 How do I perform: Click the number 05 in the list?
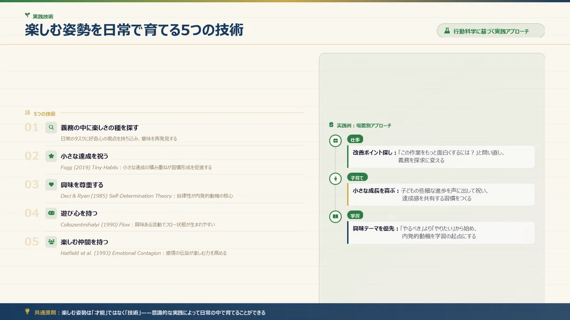tap(32, 241)
